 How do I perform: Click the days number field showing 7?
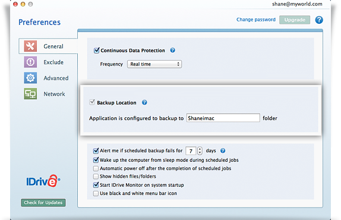191,151
